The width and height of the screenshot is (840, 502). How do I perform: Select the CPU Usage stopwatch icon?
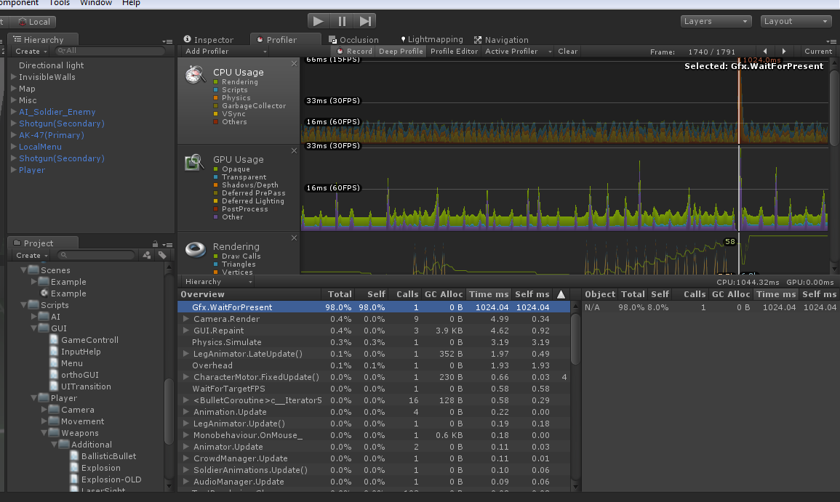pyautogui.click(x=194, y=75)
